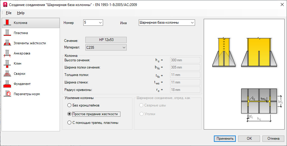
Task: Click the Высота сечения label
Action: [x=77, y=60]
